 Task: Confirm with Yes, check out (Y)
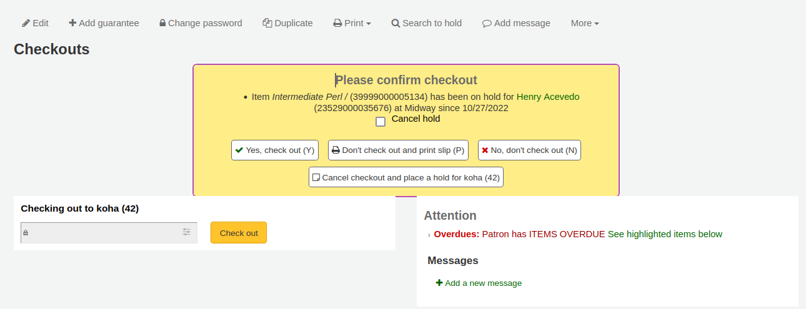pos(275,150)
